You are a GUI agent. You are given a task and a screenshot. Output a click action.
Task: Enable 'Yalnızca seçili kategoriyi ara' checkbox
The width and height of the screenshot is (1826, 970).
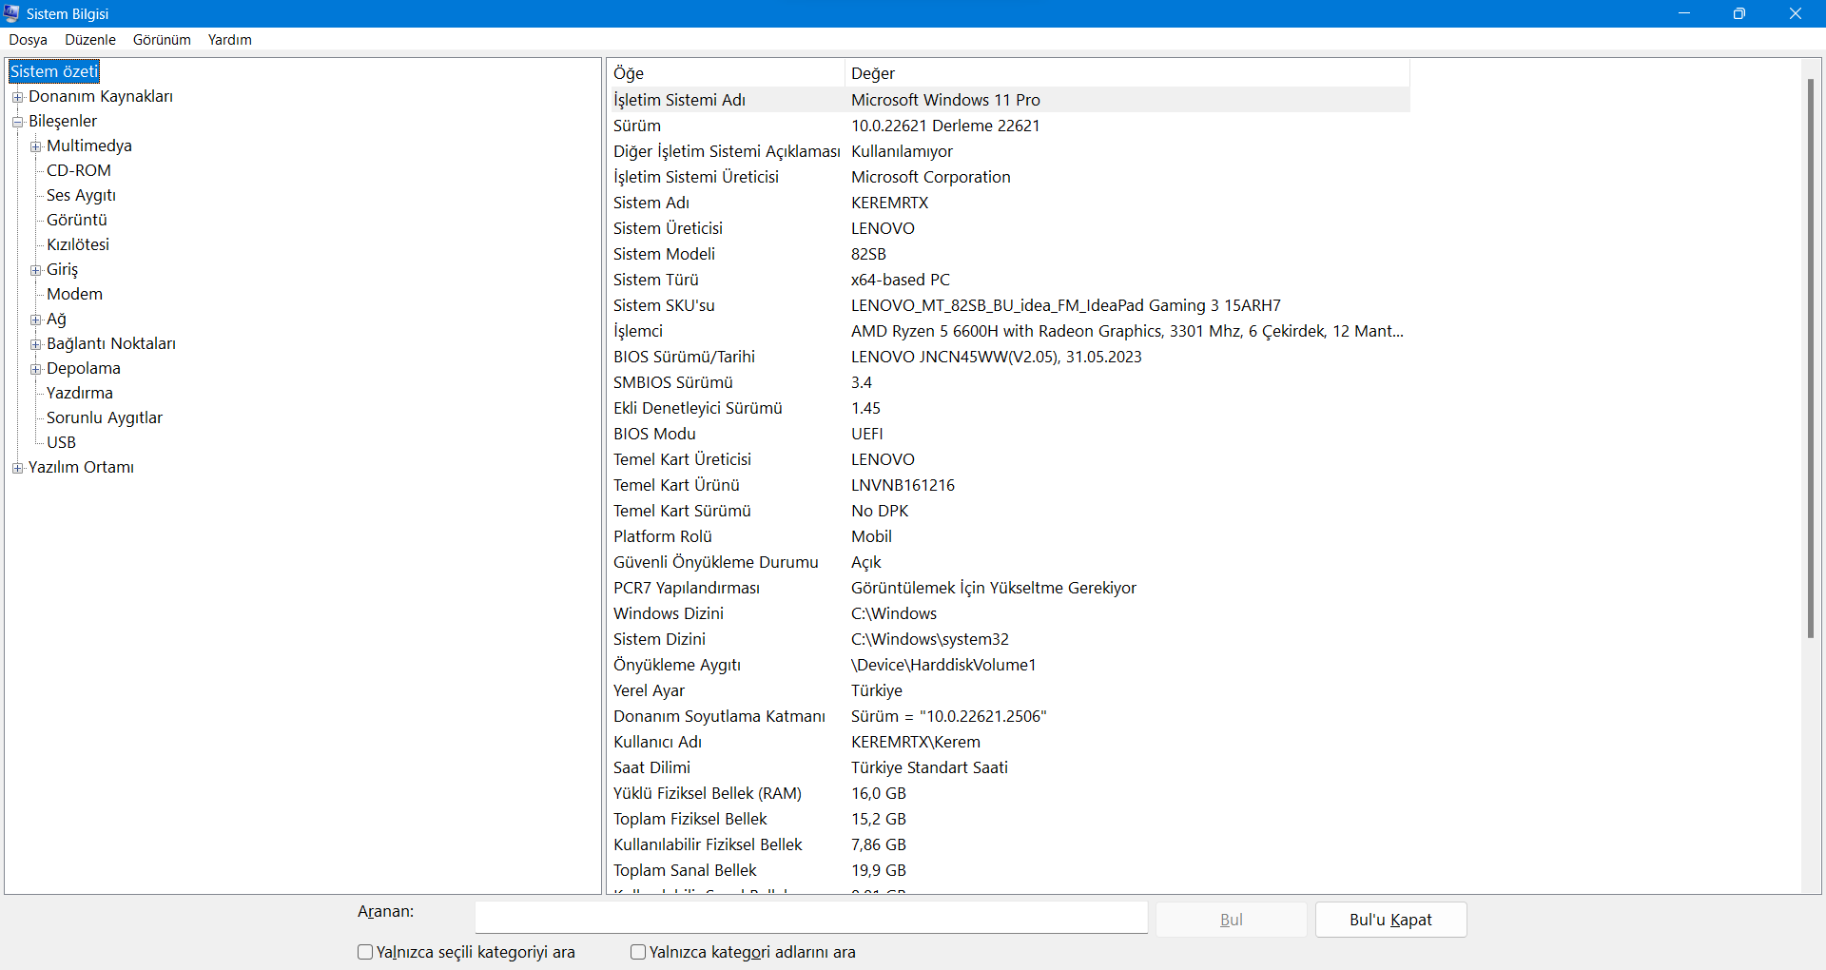(x=365, y=952)
